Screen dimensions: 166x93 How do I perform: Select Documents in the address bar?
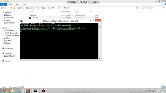tap(30, 8)
